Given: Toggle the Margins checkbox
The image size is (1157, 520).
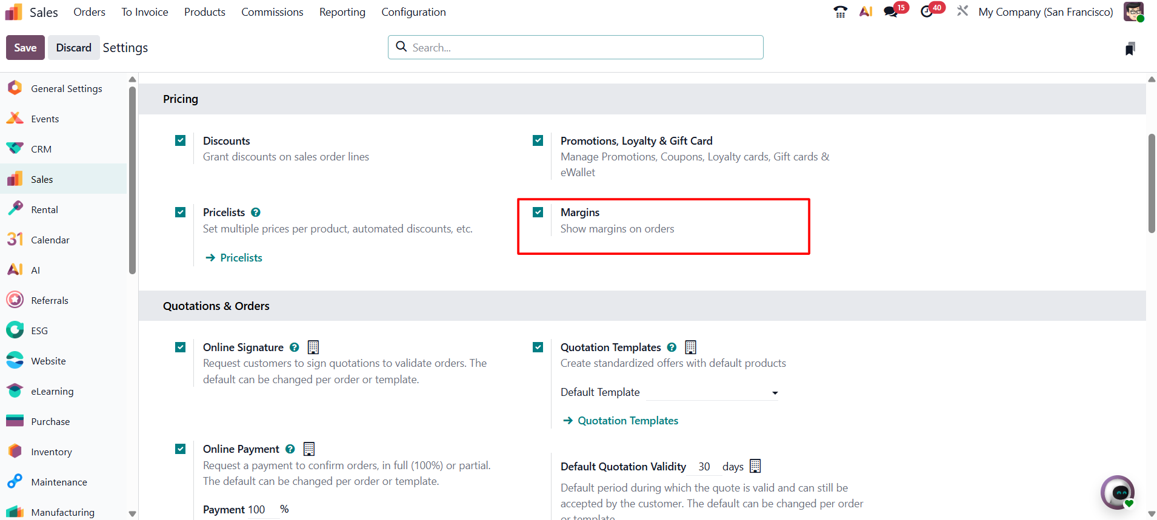Looking at the screenshot, I should point(538,212).
